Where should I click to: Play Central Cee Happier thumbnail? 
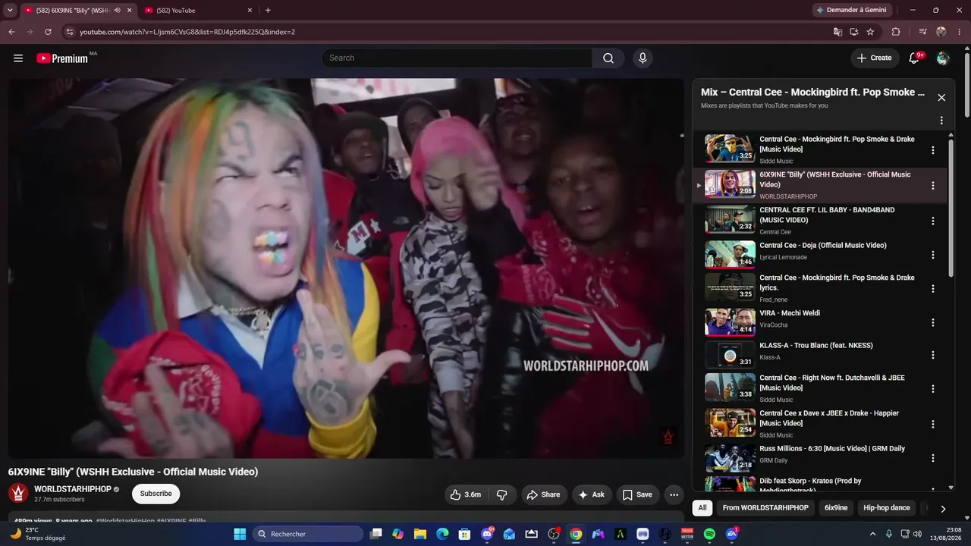click(730, 423)
